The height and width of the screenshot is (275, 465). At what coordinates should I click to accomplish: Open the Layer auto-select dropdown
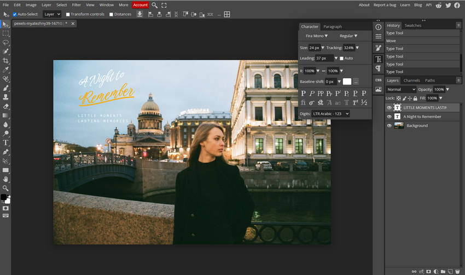(52, 14)
